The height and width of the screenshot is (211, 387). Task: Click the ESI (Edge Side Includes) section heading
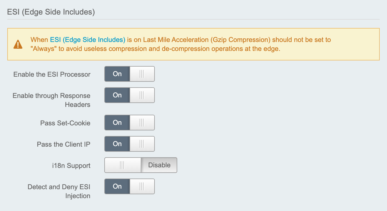tap(51, 12)
